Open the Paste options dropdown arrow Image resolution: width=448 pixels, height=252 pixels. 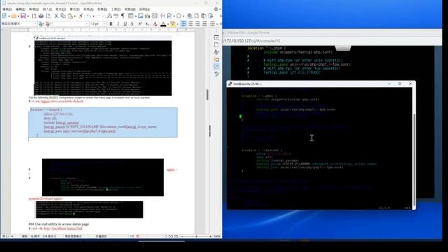74,16
